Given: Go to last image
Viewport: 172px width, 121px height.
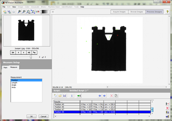Looking at the screenshot, I should pyautogui.click(x=29, y=52).
